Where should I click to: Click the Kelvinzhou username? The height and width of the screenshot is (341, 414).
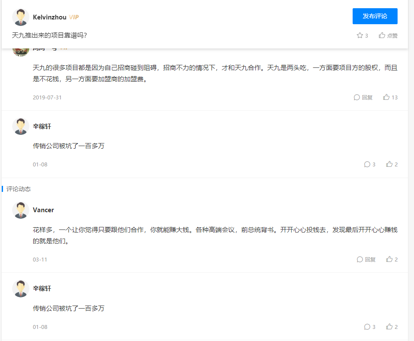[x=50, y=17]
